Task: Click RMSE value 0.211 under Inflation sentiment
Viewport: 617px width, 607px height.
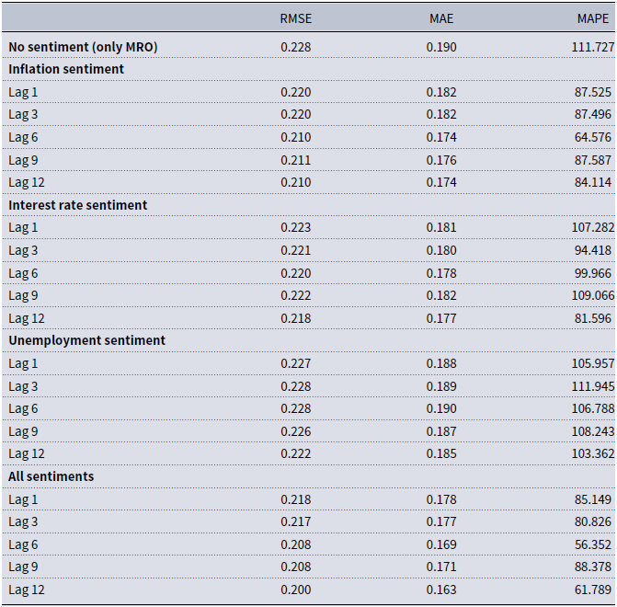Action: (x=295, y=160)
